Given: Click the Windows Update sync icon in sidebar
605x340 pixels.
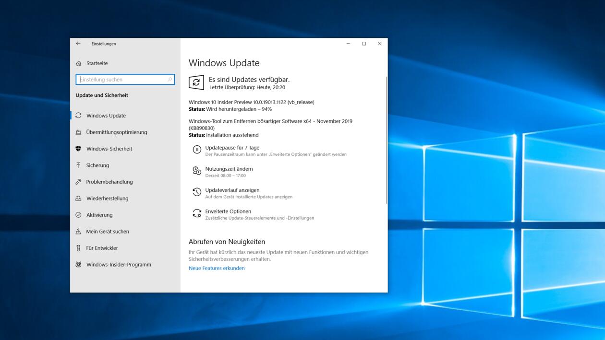Looking at the screenshot, I should click(79, 116).
